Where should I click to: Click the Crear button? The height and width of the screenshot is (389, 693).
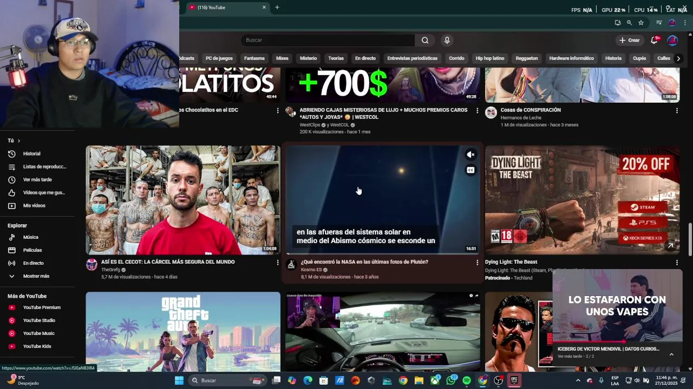click(x=630, y=40)
